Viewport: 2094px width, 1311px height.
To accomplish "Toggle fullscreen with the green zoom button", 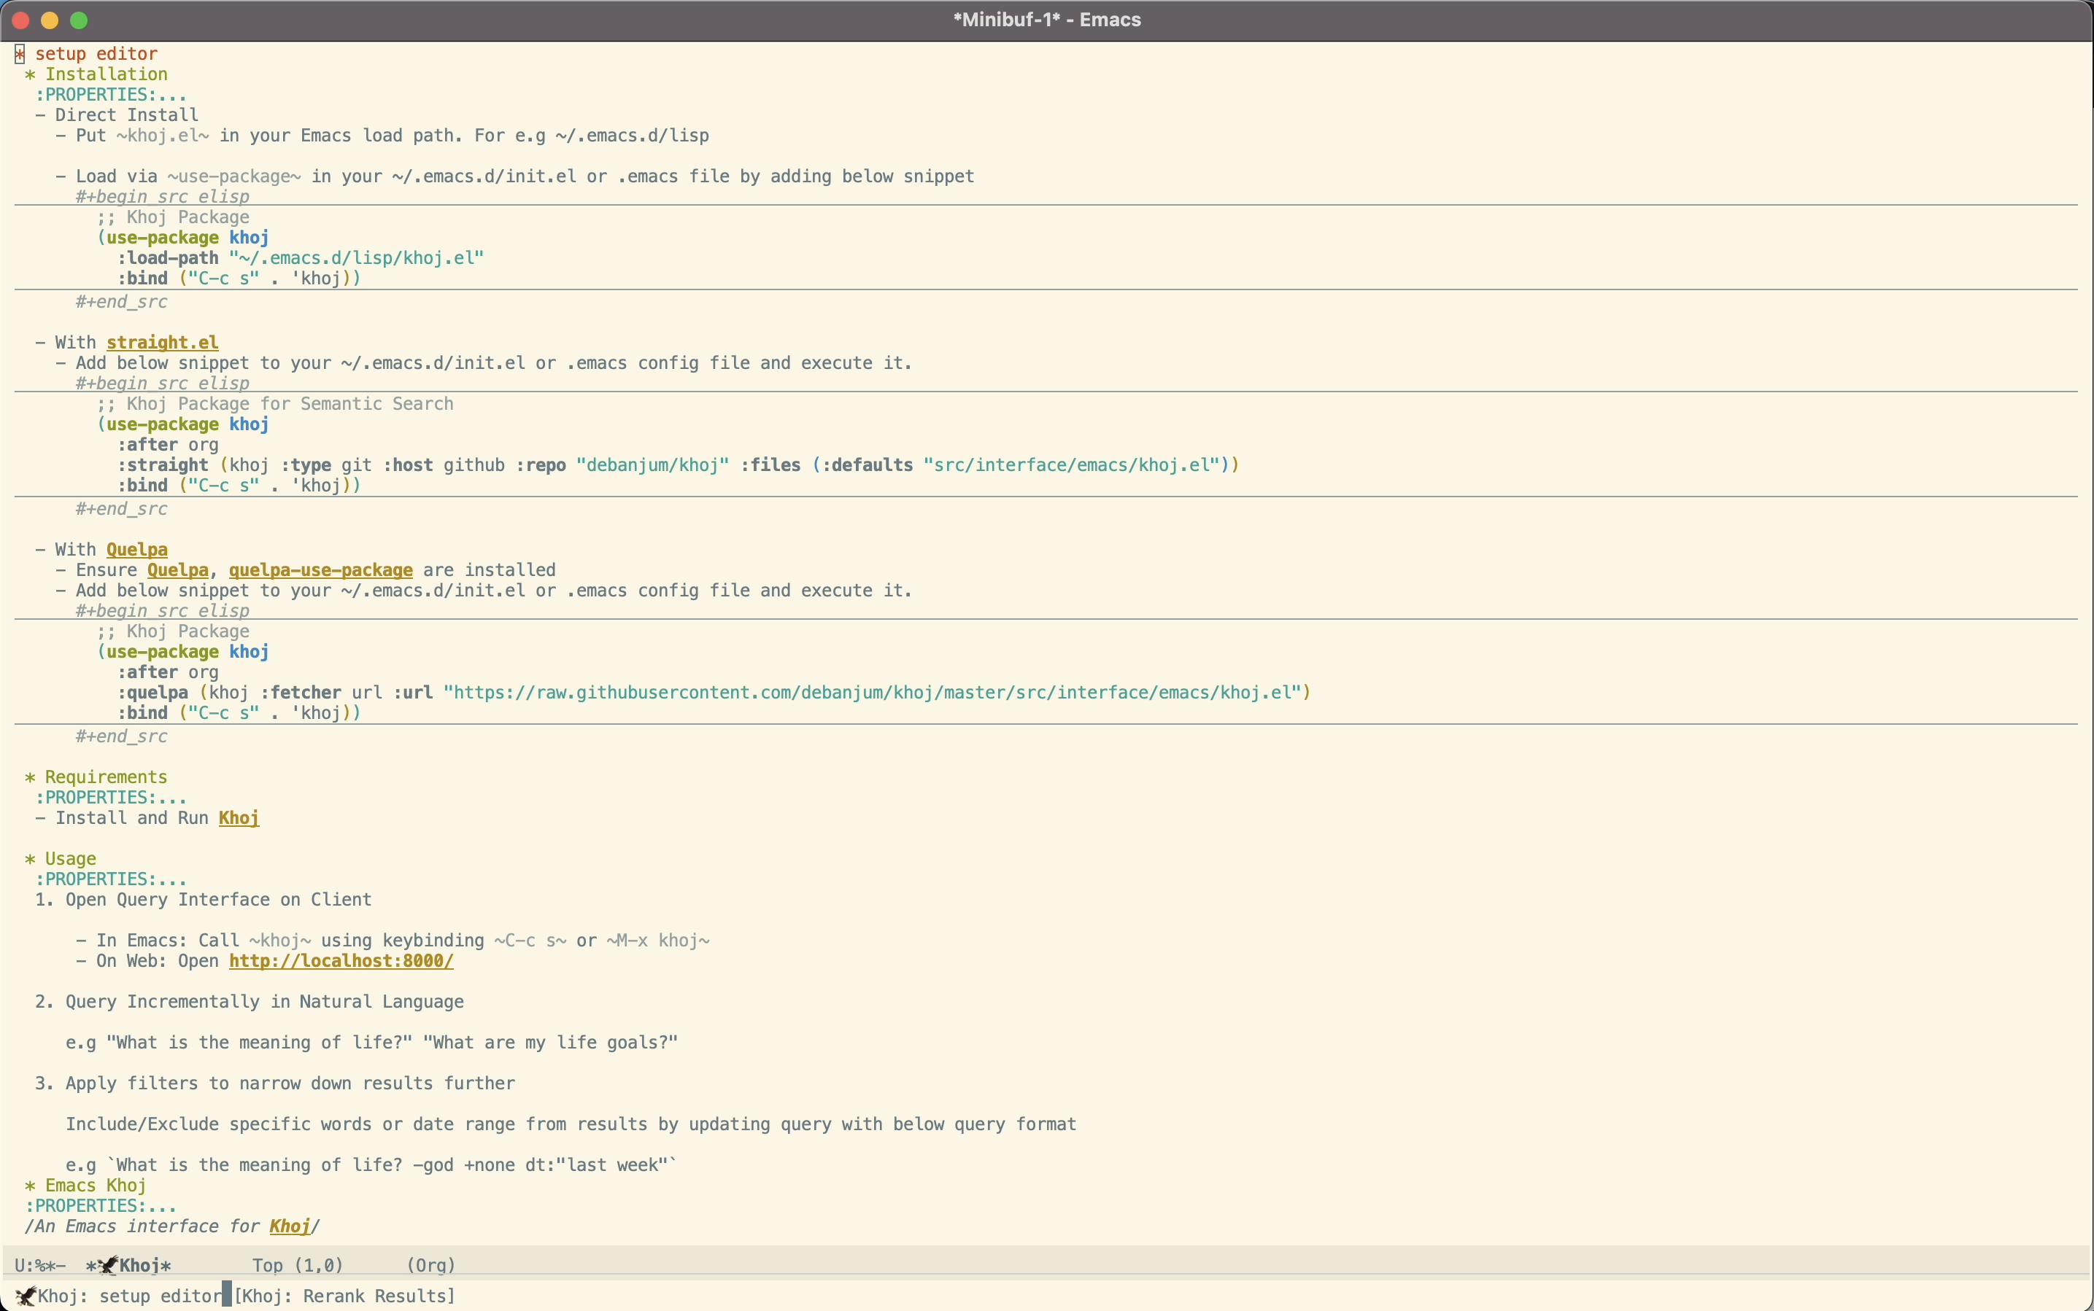I will [78, 20].
